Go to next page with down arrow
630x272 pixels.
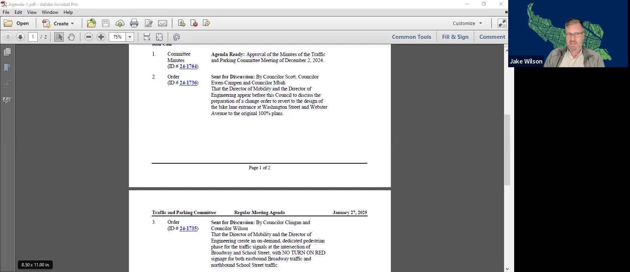(x=21, y=37)
